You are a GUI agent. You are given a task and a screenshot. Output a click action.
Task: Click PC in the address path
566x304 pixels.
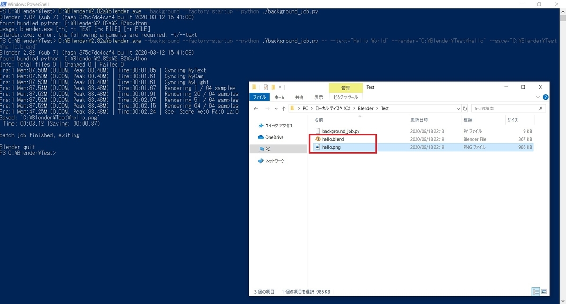pos(305,108)
